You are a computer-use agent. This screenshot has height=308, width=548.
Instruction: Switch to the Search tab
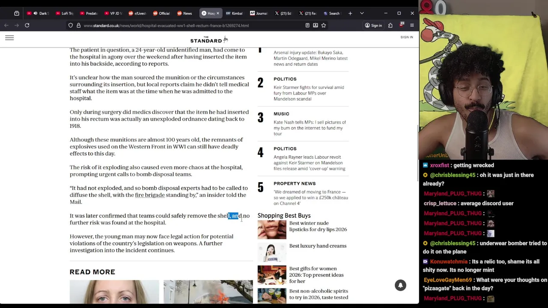pos(332,13)
